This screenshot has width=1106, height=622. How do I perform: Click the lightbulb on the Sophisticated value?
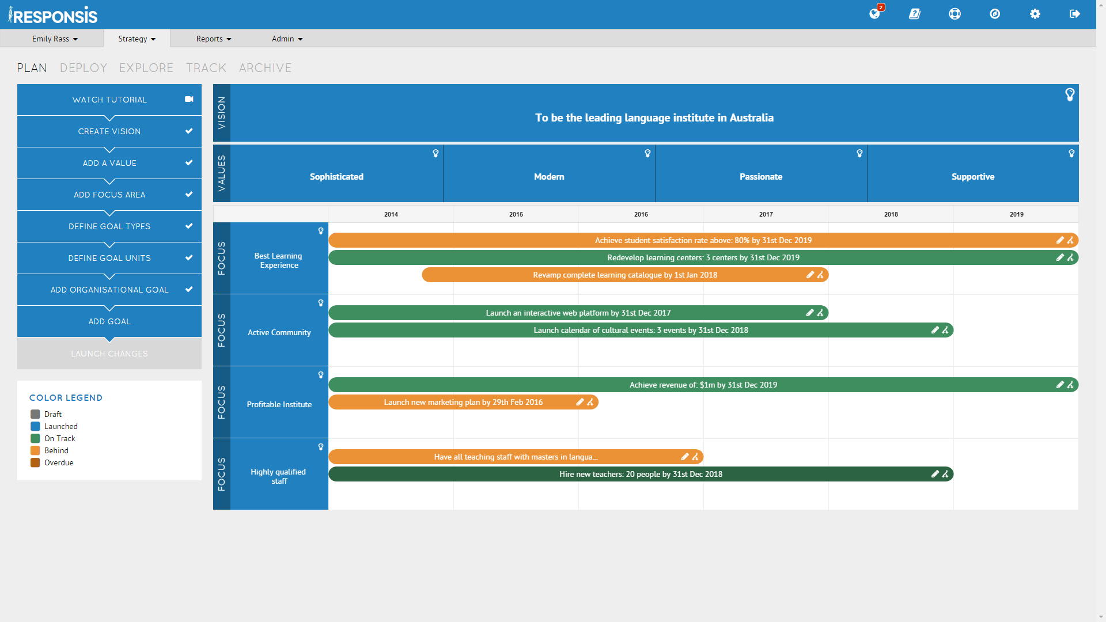(x=435, y=153)
